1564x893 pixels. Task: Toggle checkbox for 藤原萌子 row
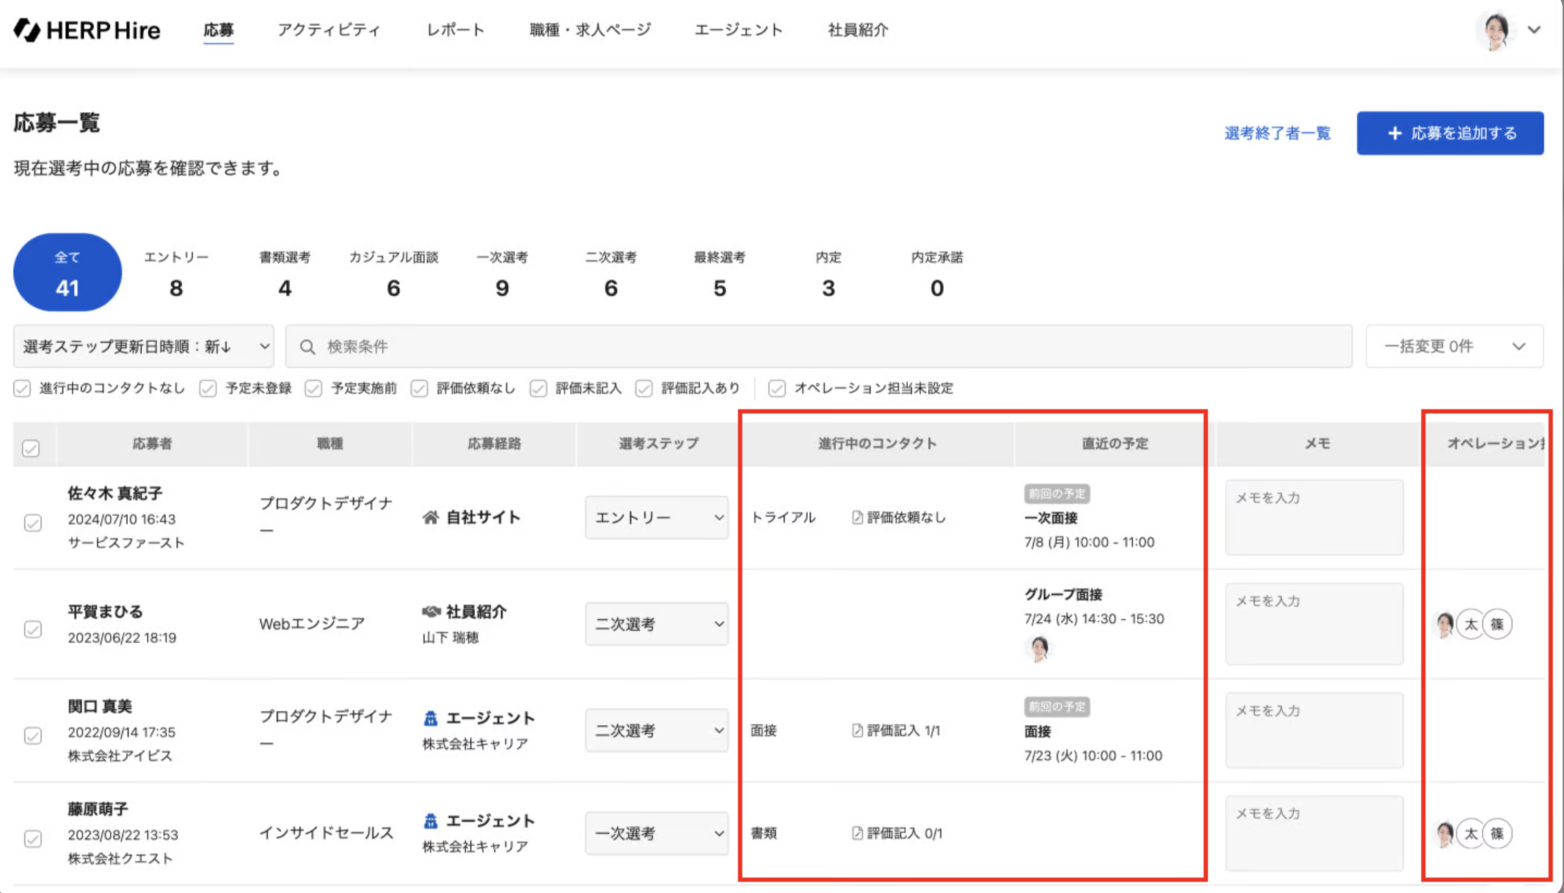(33, 839)
